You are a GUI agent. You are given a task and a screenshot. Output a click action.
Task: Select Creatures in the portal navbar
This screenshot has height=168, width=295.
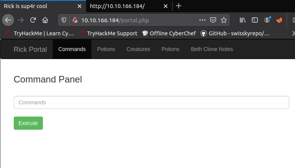[138, 49]
